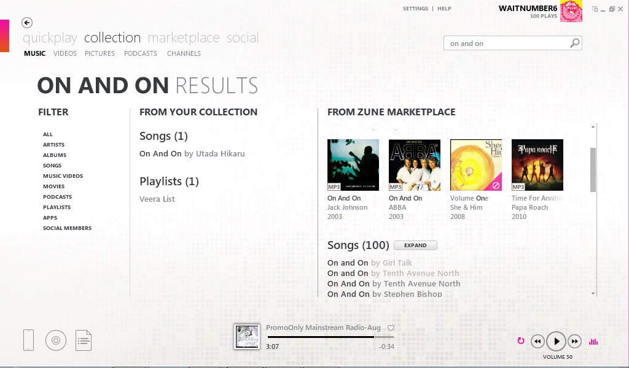This screenshot has height=368, width=629.
Task: Open the Veera List playlist
Action: tap(157, 199)
